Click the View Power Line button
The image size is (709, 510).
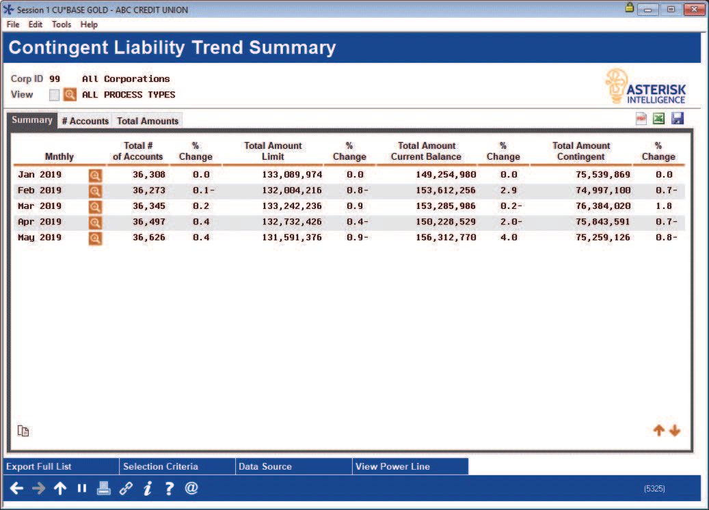410,467
